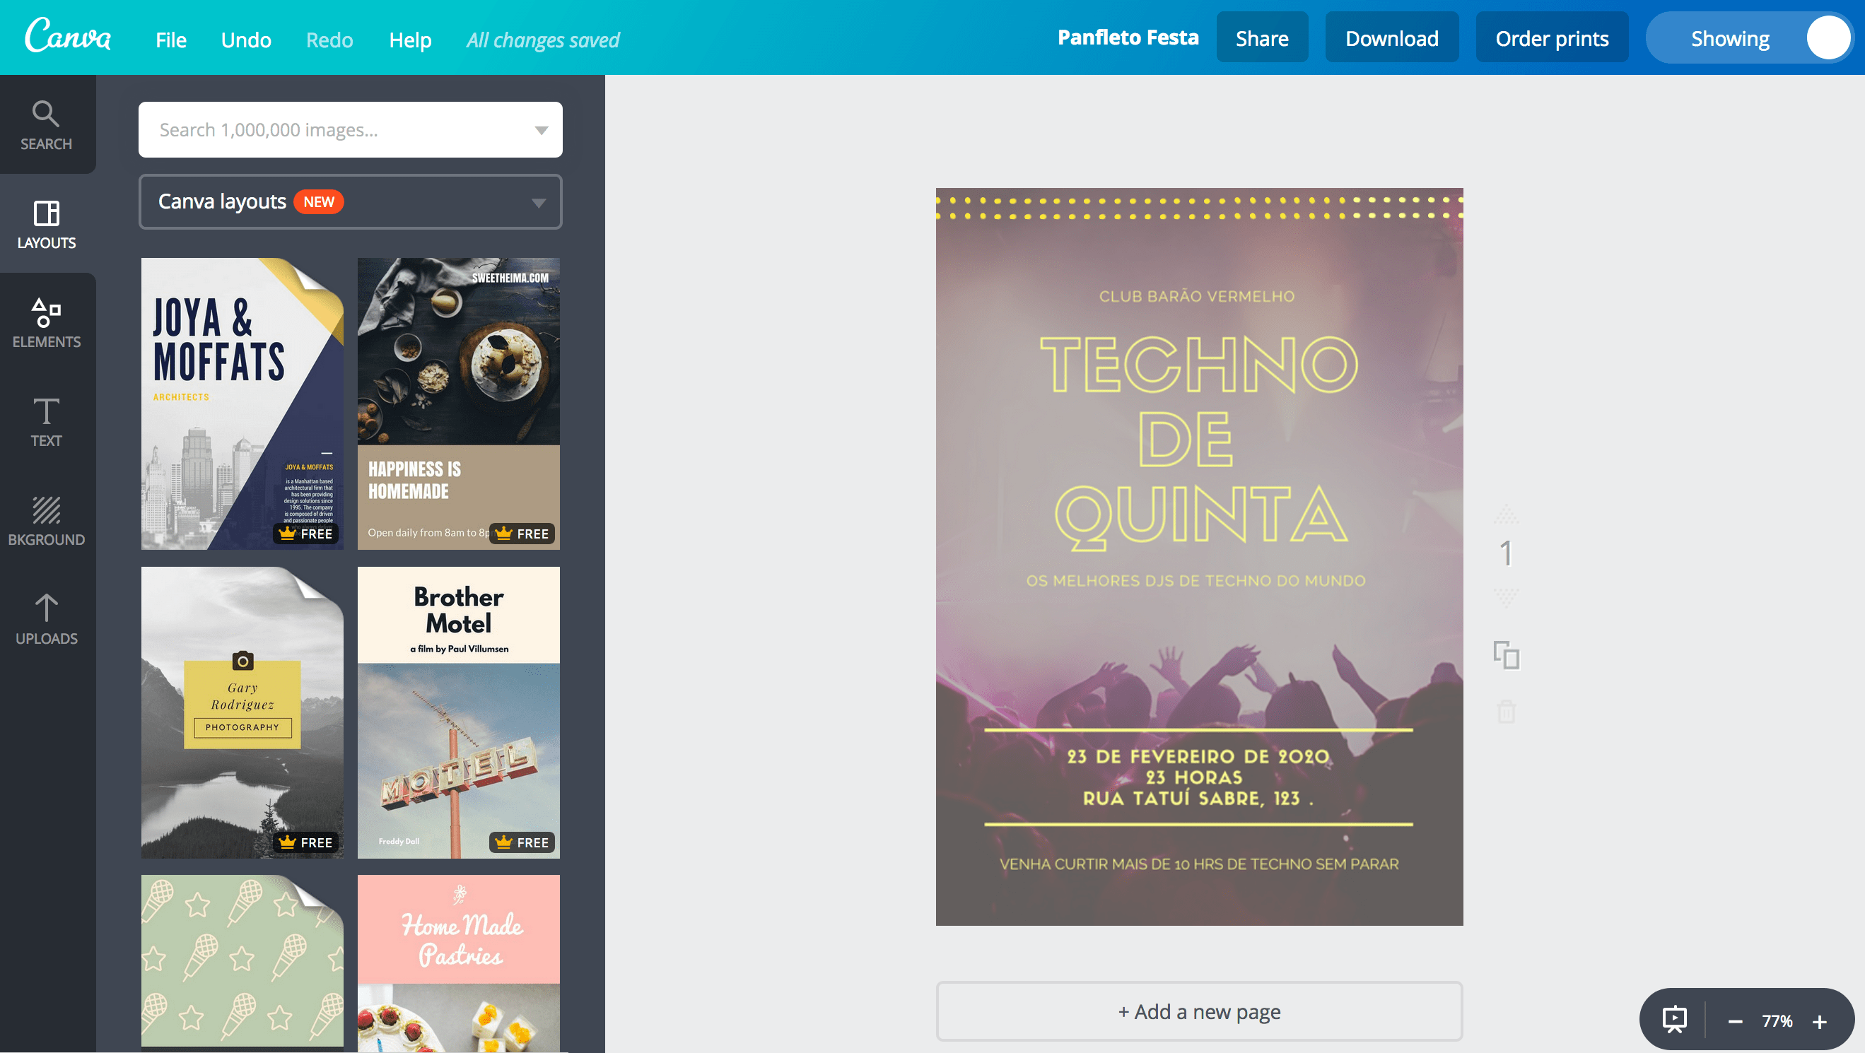Open the Search sidebar tab

47,124
